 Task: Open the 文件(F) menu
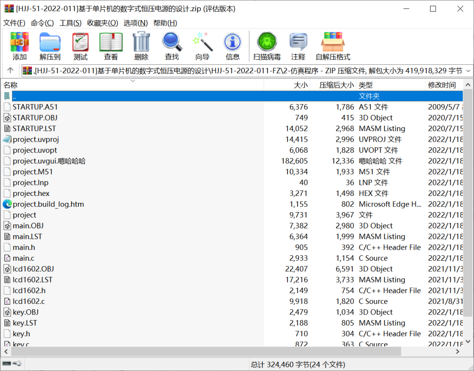pos(15,23)
